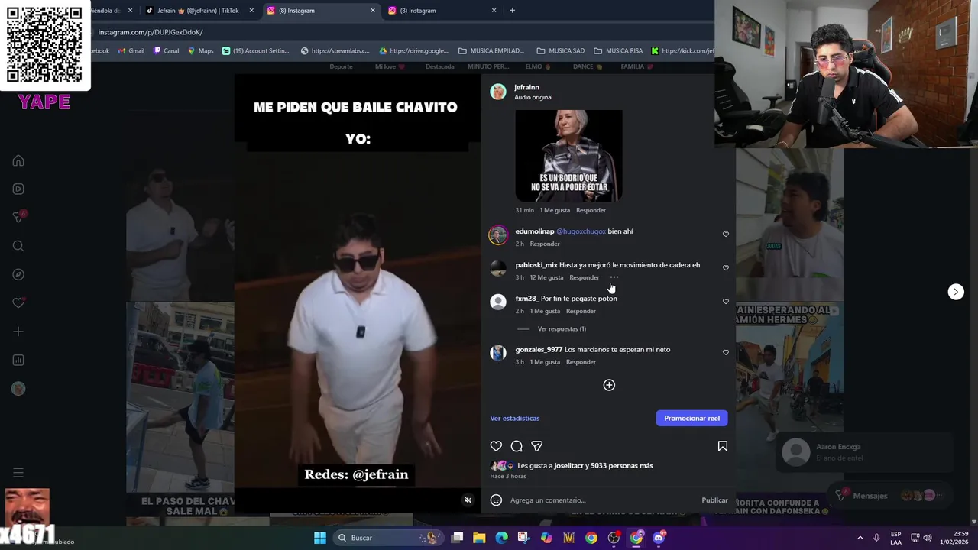Open more options dots on pabloski_mix comment
Viewport: 978px width, 550px height.
[614, 277]
